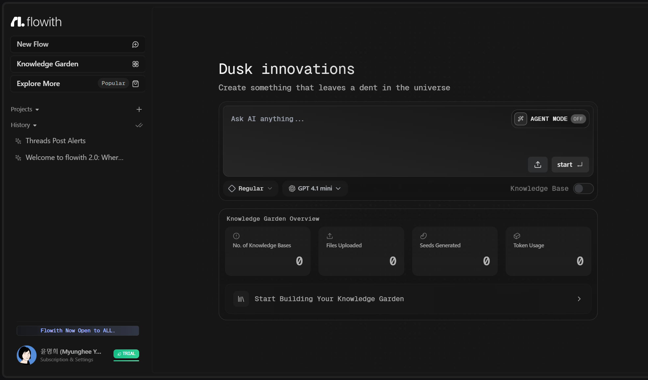Click the Knowledge Garden Overview heading

[273, 219]
